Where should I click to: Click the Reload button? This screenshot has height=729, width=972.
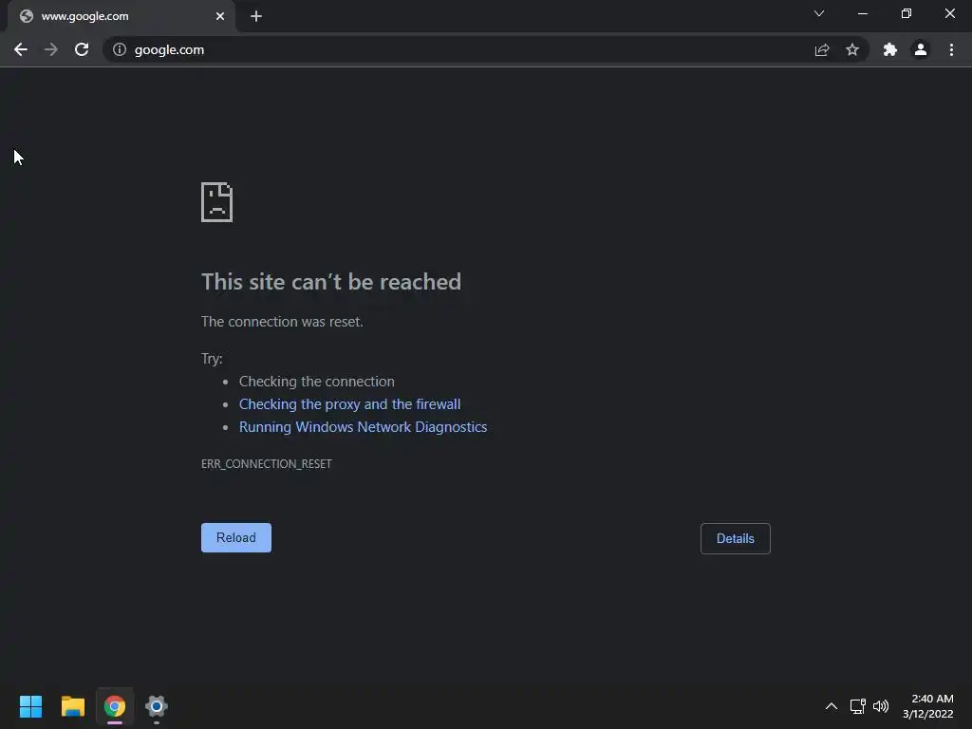click(236, 537)
